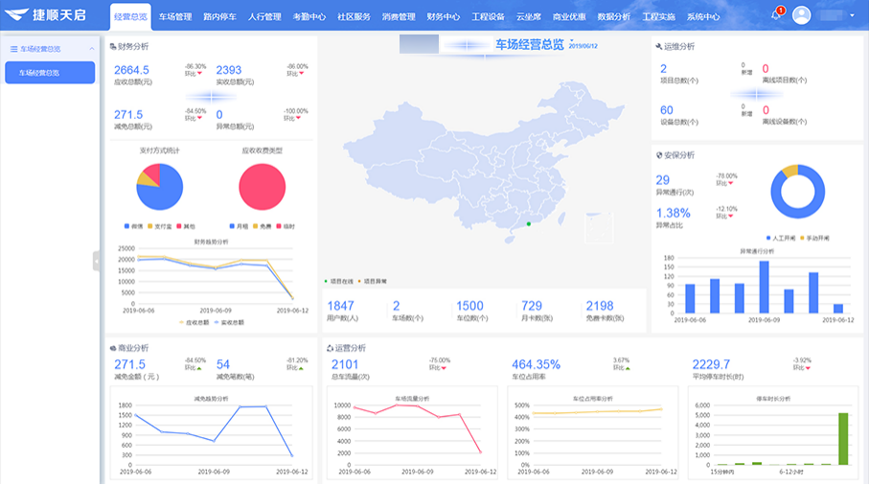Toggle the 其他 legend entry
Screen dimensions: 869x485
pos(186,226)
